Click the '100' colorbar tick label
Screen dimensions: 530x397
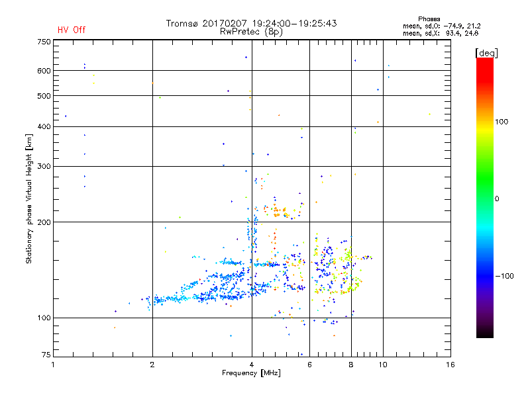[502, 122]
